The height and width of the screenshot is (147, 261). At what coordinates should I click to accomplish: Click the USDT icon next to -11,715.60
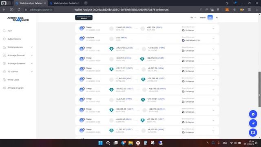click(111, 131)
